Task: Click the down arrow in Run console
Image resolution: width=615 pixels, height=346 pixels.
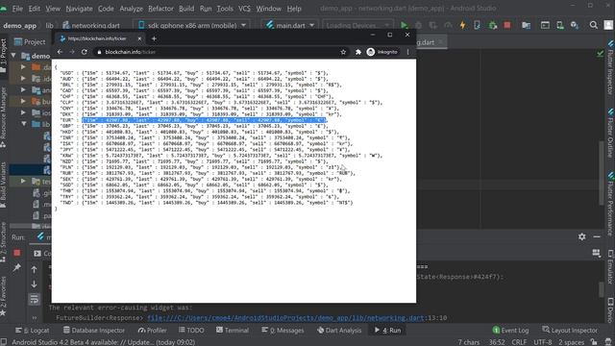Action: pos(35,284)
